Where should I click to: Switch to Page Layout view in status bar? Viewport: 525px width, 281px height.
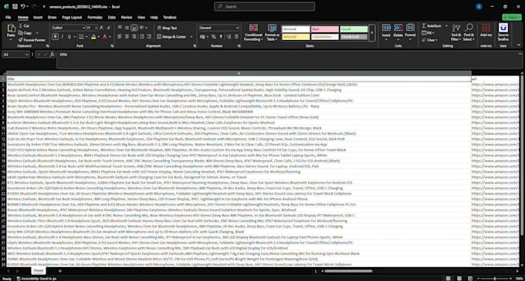459,279
